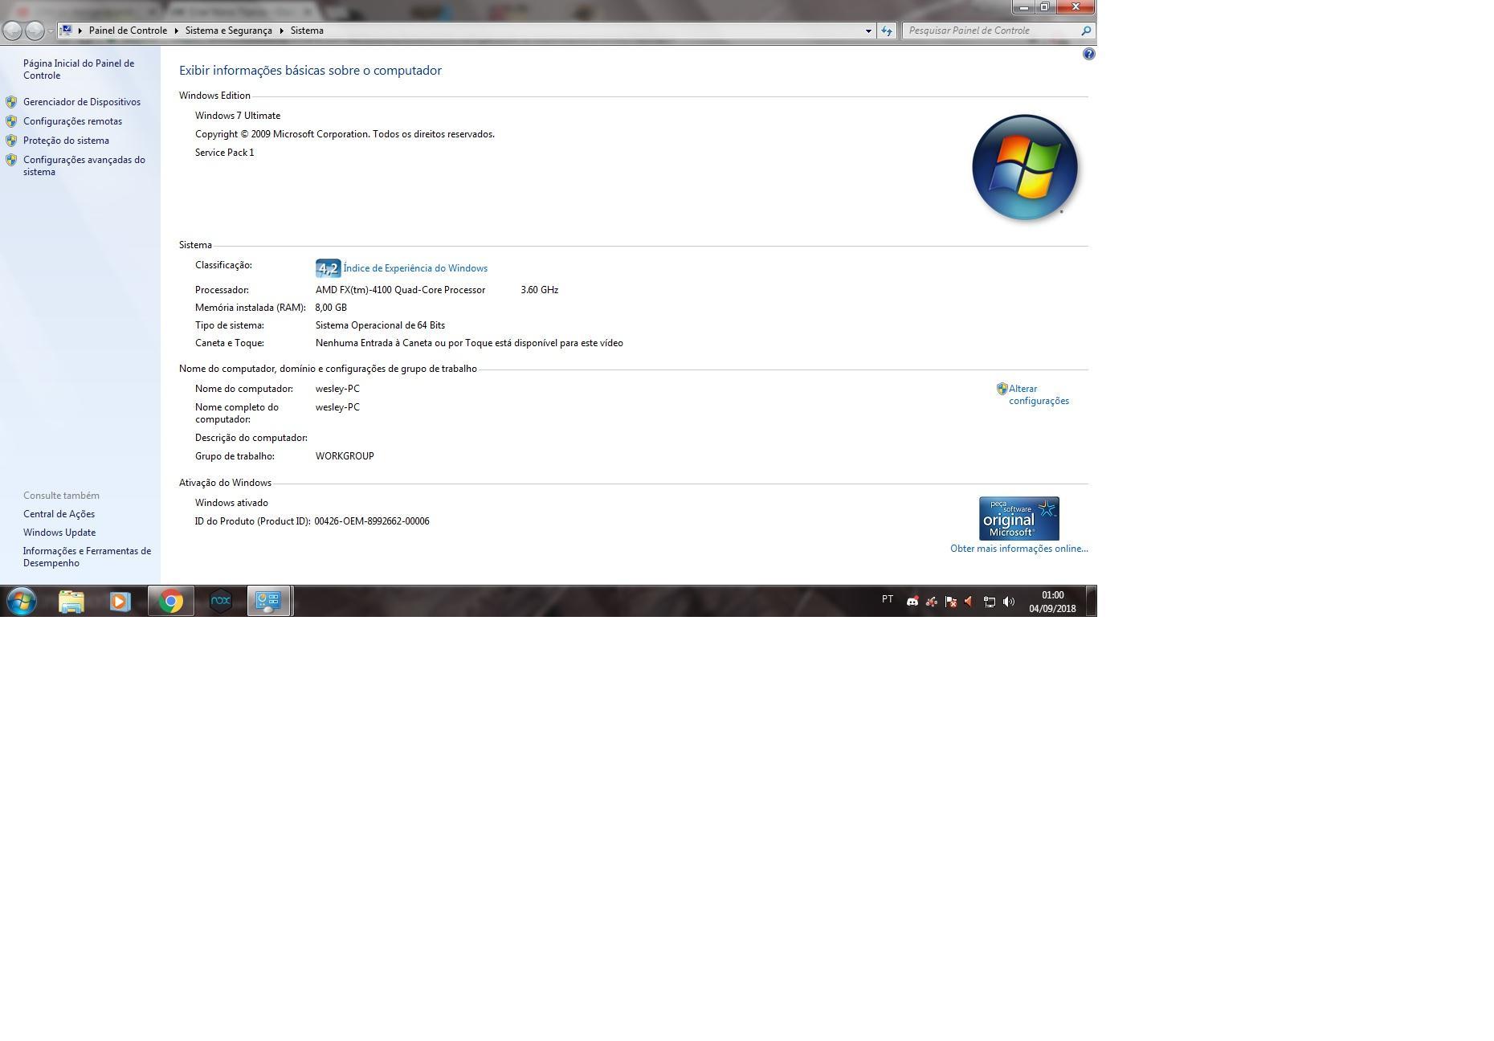Viewport: 1494px width, 1041px height.
Task: Click the 8,00 GB memory value
Action: tap(331, 308)
